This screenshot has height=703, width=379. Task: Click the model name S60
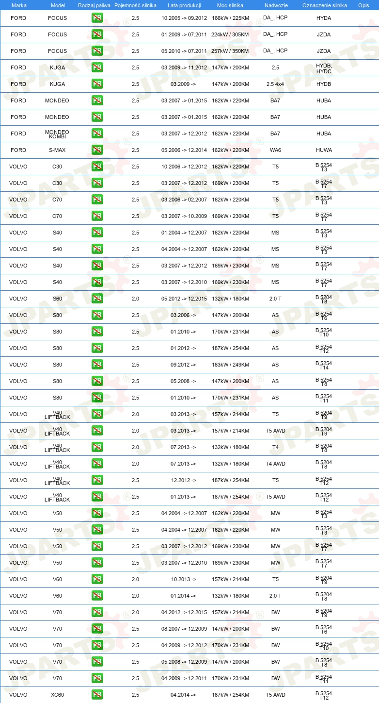[57, 299]
